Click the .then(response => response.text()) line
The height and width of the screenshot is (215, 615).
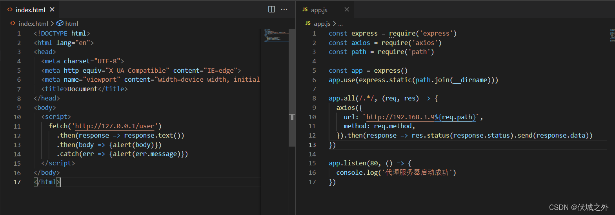click(x=120, y=136)
